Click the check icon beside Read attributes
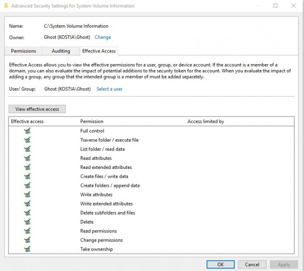The height and width of the screenshot is (271, 304). point(27,158)
